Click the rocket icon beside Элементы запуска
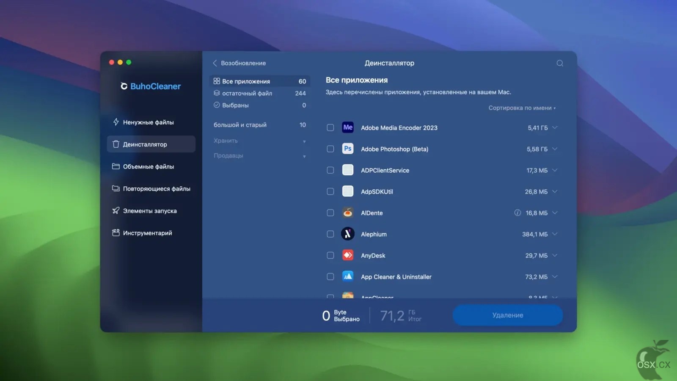 click(116, 210)
